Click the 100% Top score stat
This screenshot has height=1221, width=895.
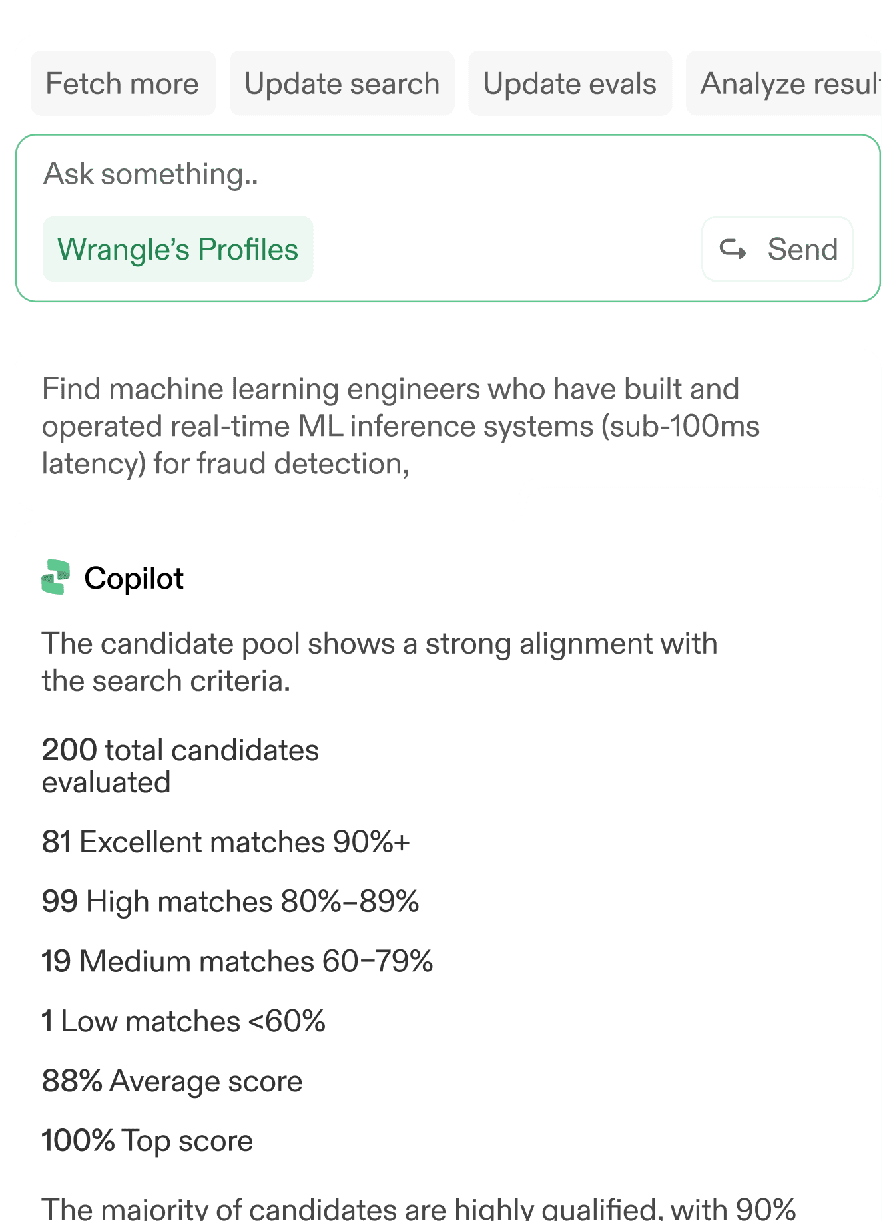147,1141
